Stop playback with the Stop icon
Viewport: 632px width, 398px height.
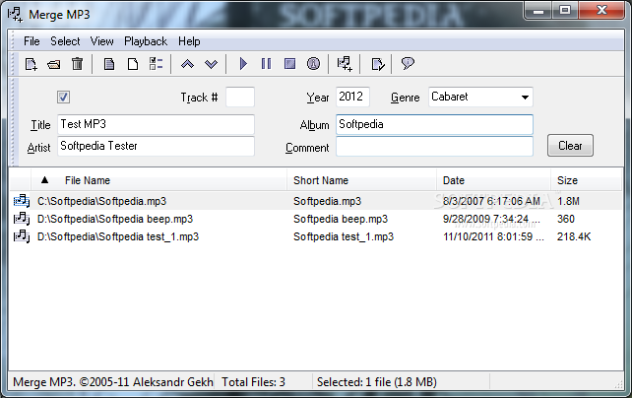289,64
